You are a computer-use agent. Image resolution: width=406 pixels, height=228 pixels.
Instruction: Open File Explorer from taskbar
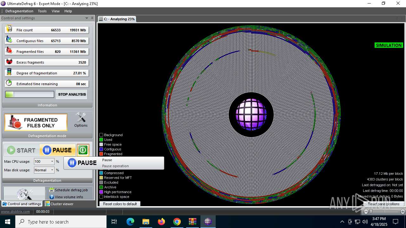point(146,222)
